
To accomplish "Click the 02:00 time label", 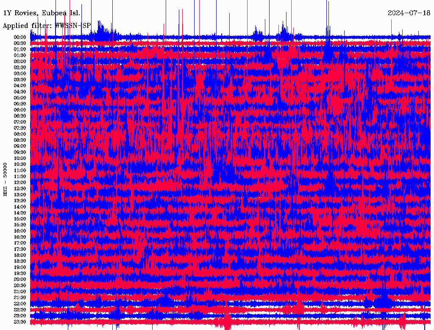I will [20, 61].
